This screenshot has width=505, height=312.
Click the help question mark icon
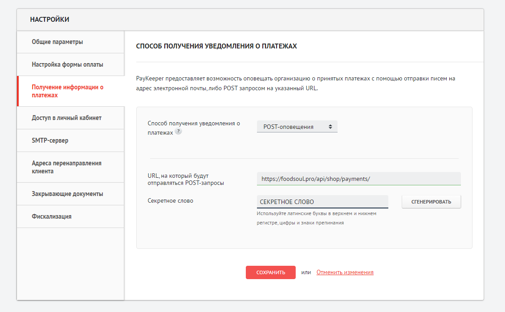(x=178, y=132)
